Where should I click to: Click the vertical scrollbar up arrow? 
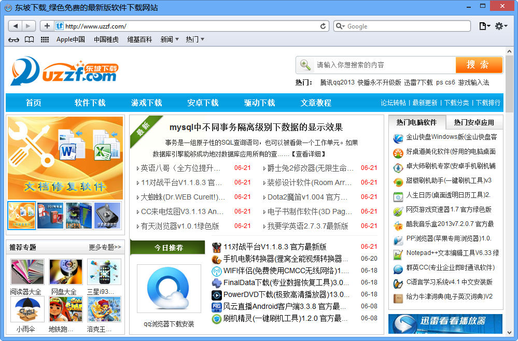click(x=509, y=51)
